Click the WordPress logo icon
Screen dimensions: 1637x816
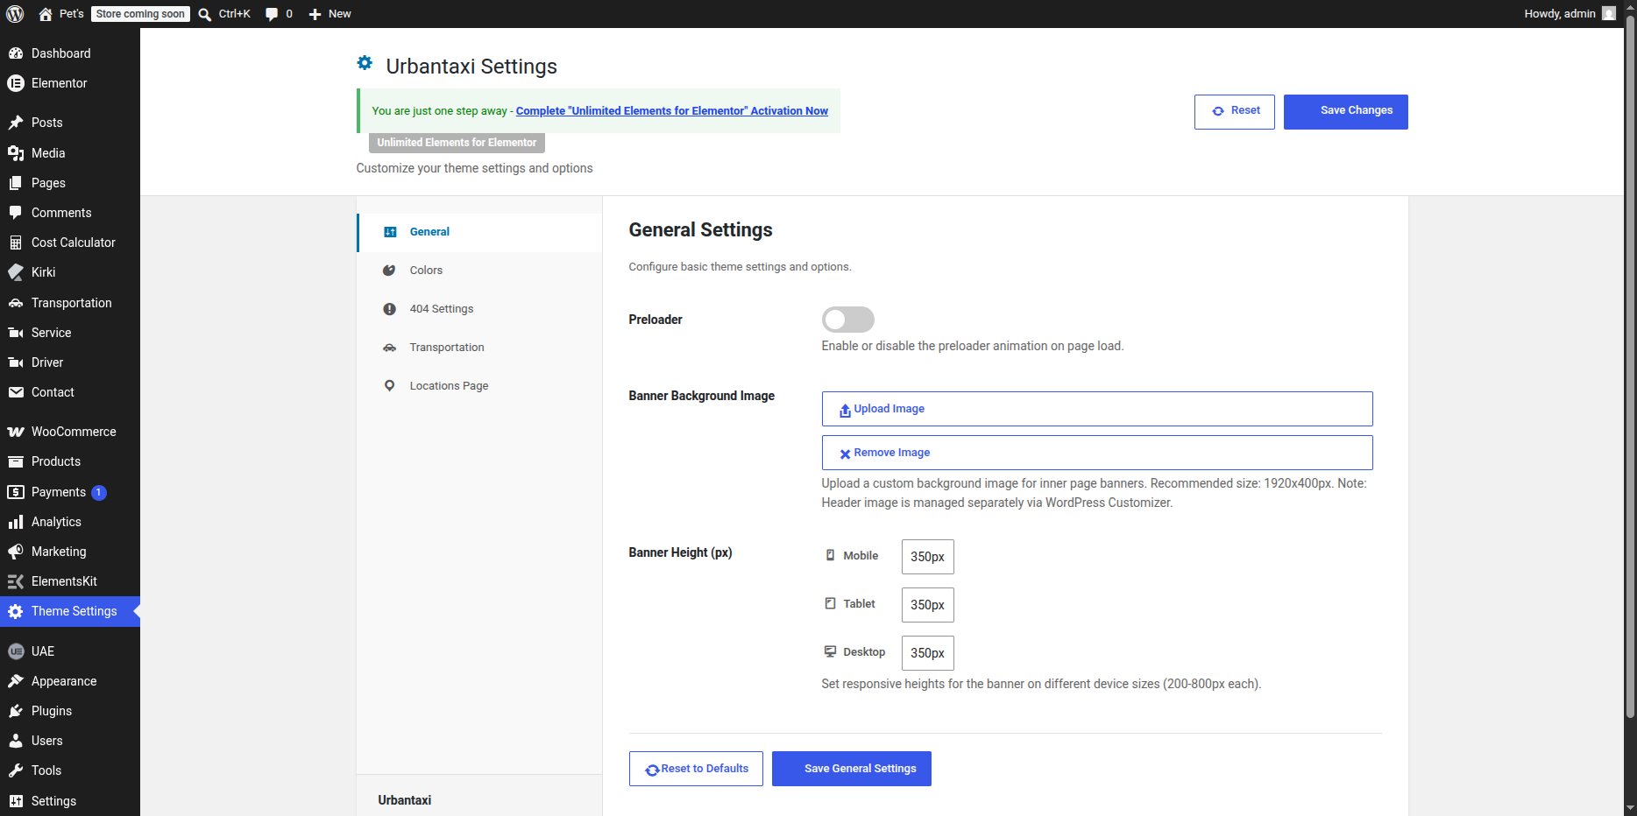pos(15,14)
